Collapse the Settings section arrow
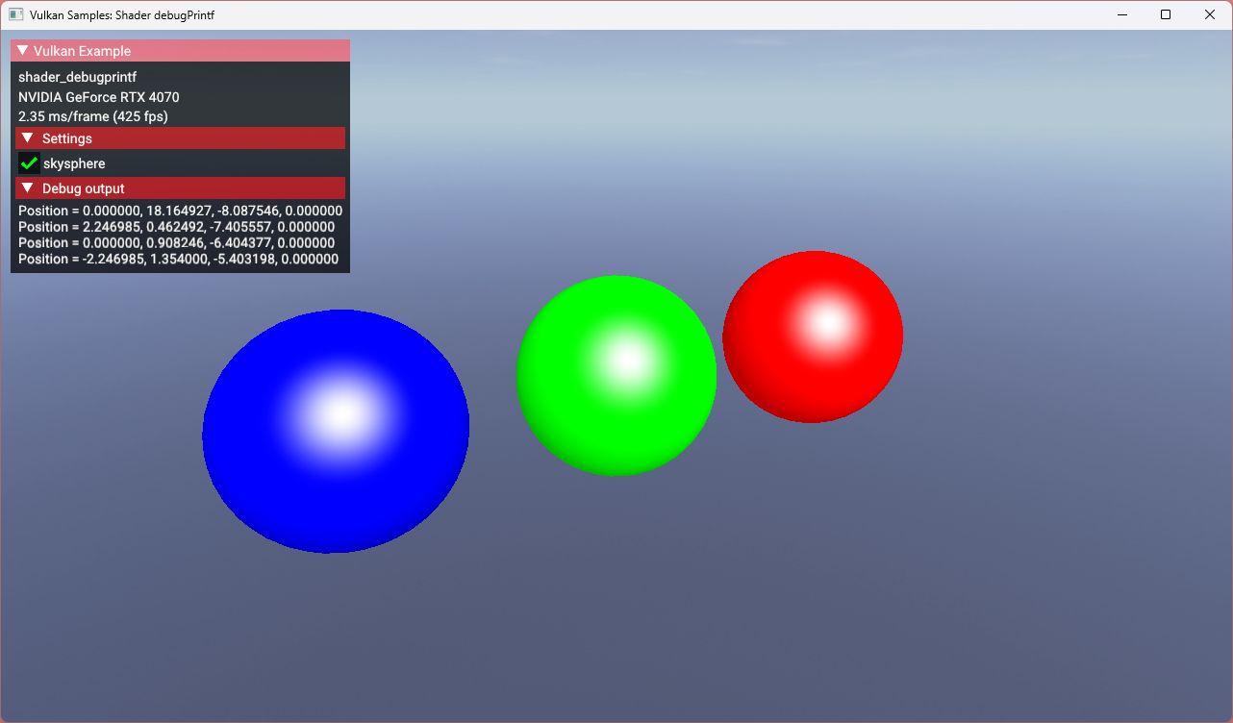The image size is (1233, 723). click(27, 138)
